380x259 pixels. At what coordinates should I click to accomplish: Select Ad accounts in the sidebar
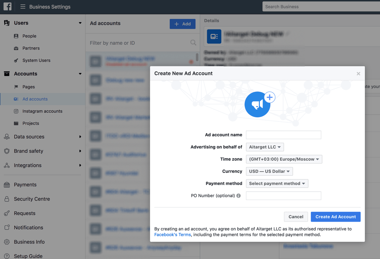pos(43,99)
